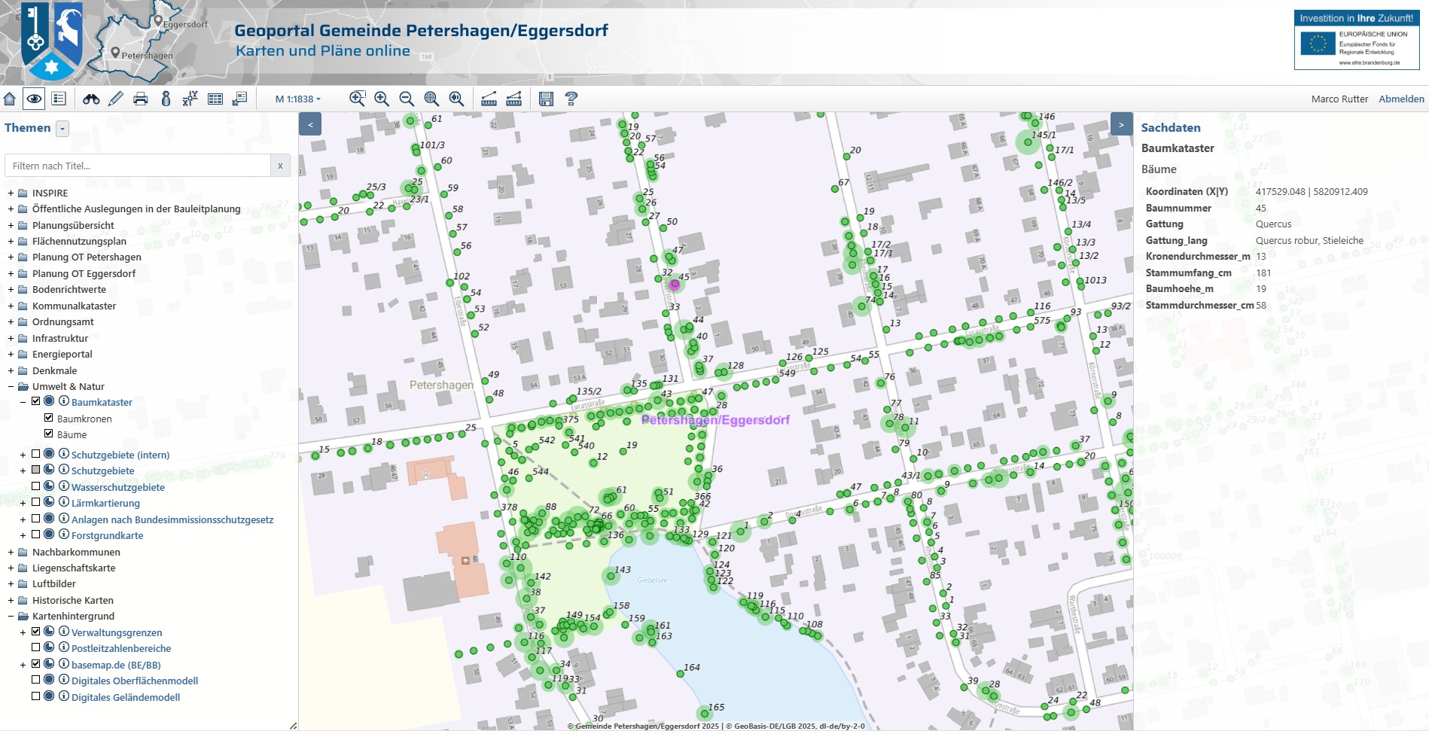1429x734 pixels.
Task: Expand the Luftbilder folder
Action: [11, 584]
